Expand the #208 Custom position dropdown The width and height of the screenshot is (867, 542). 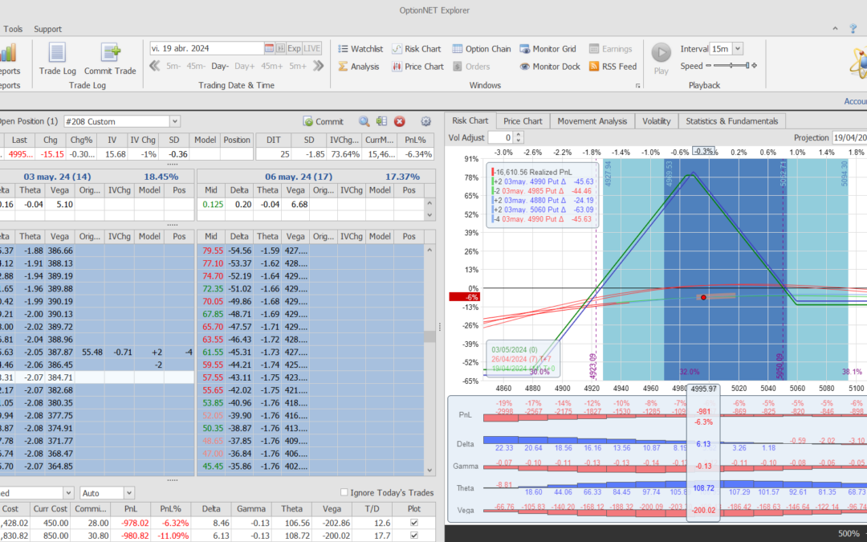point(175,121)
